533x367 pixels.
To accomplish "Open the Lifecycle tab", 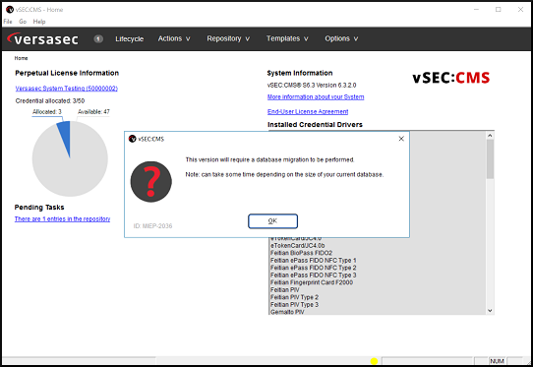I will [x=129, y=38].
